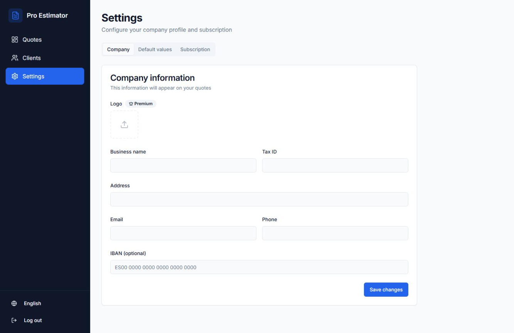This screenshot has height=333, width=514.
Task: Click the Email input field
Action: pos(183,233)
